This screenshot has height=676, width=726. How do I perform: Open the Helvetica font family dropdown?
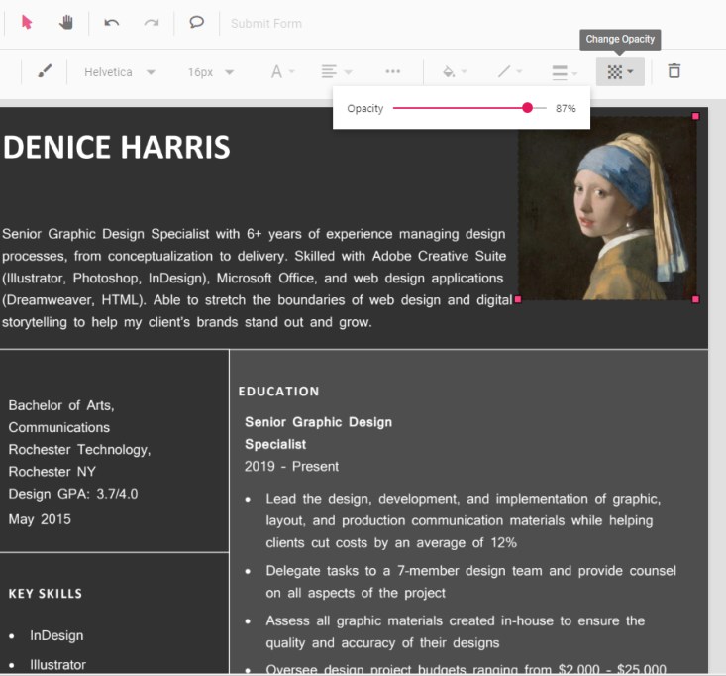pyautogui.click(x=119, y=72)
